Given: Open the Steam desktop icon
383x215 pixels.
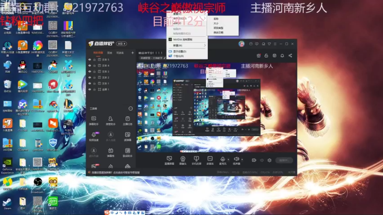Looking at the screenshot, I should 7,204.
